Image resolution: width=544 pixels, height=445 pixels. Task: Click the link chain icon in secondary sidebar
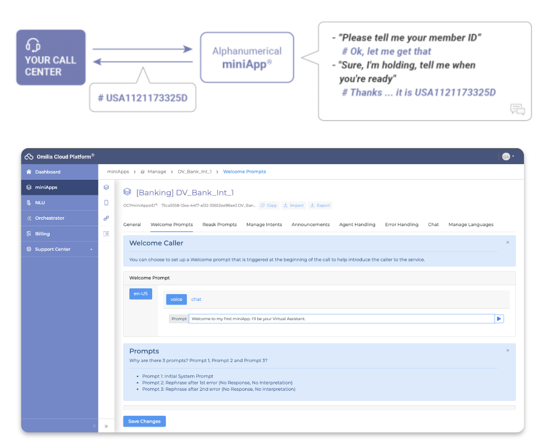[106, 218]
